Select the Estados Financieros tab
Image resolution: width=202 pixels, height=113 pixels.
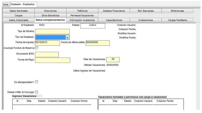(x=114, y=11)
